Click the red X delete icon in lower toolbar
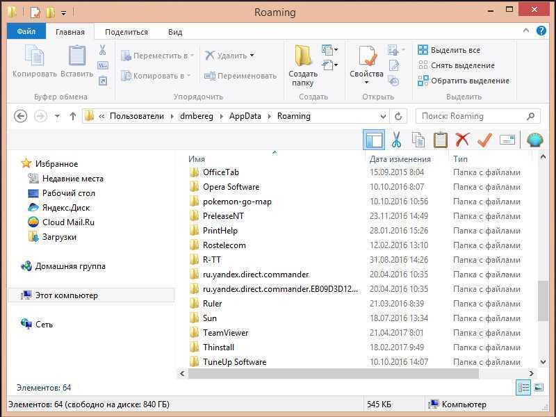The width and height of the screenshot is (556, 417). pyautogui.click(x=462, y=140)
